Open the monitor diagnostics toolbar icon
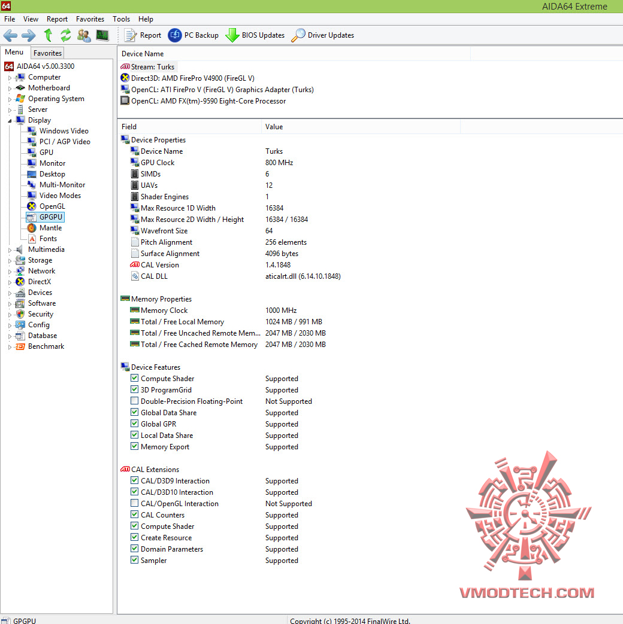 (102, 35)
